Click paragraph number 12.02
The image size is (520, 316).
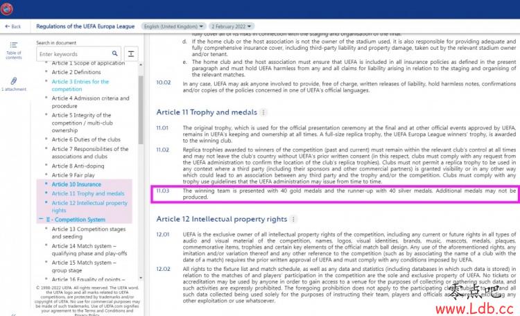pos(163,269)
